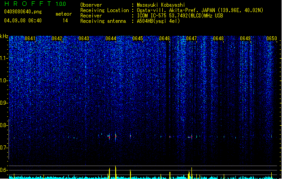Click the 0.7 kHz frequency axis label
This screenshot has height=179, width=282.
coord(4,148)
